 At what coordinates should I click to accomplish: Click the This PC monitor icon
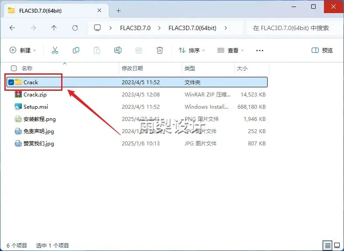tap(97, 28)
